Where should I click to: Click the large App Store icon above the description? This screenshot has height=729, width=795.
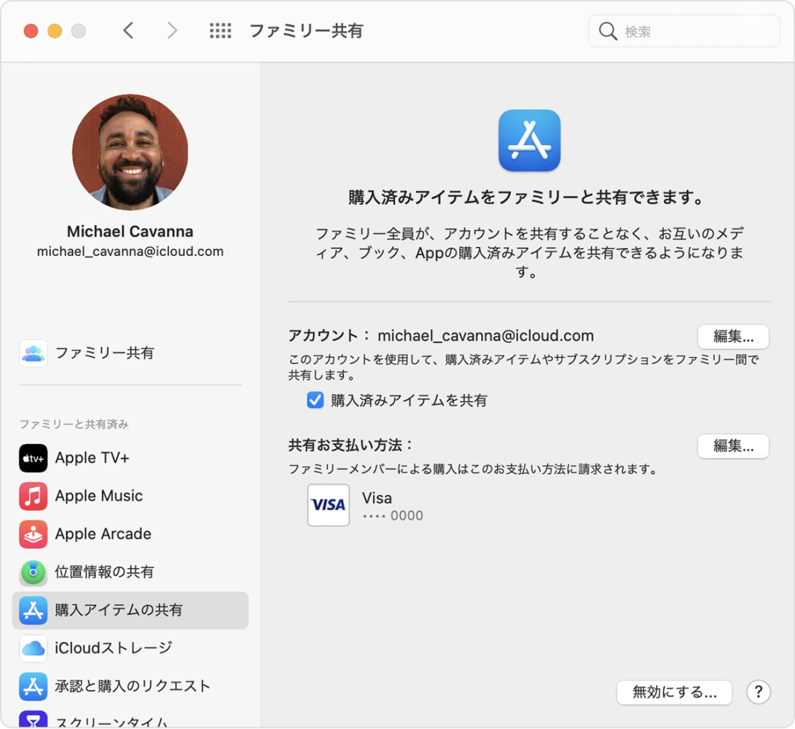pyautogui.click(x=529, y=141)
